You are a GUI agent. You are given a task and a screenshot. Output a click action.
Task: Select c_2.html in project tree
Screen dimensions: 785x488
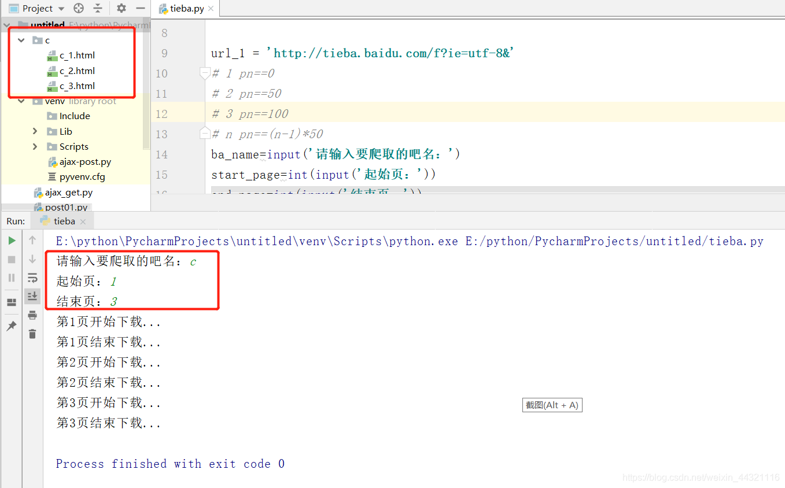point(77,71)
